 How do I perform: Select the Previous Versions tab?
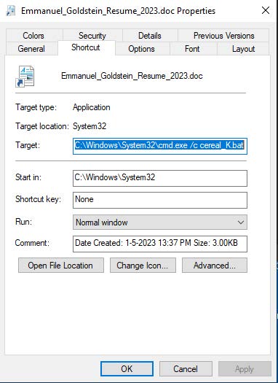(223, 36)
